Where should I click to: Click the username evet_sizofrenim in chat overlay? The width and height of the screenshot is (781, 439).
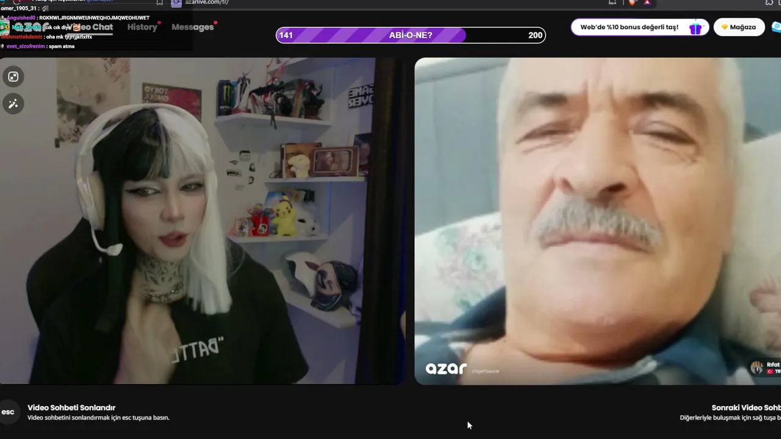(x=26, y=46)
